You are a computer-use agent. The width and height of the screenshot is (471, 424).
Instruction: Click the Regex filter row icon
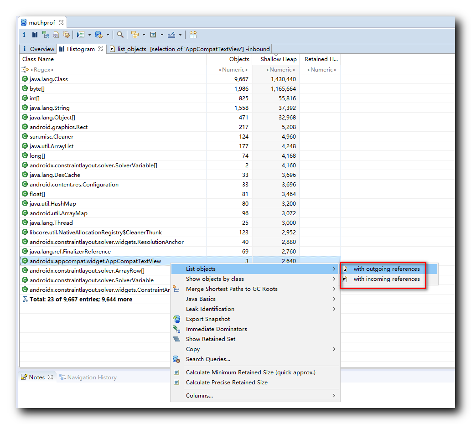(x=25, y=69)
